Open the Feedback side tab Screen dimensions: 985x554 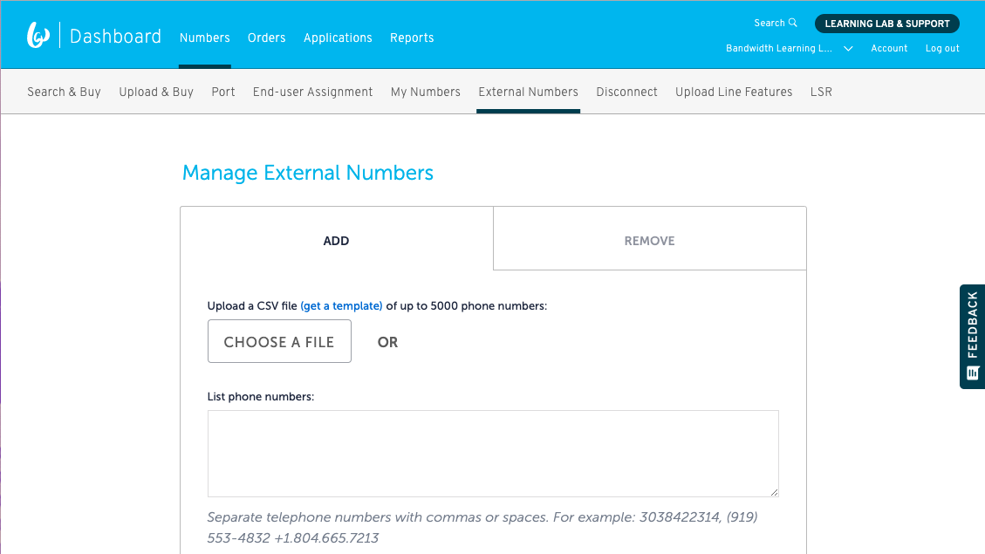[x=973, y=337]
